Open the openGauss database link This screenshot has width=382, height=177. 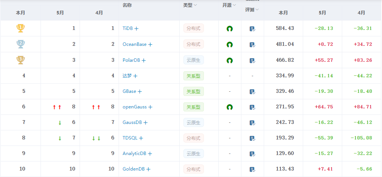pyautogui.click(x=135, y=107)
